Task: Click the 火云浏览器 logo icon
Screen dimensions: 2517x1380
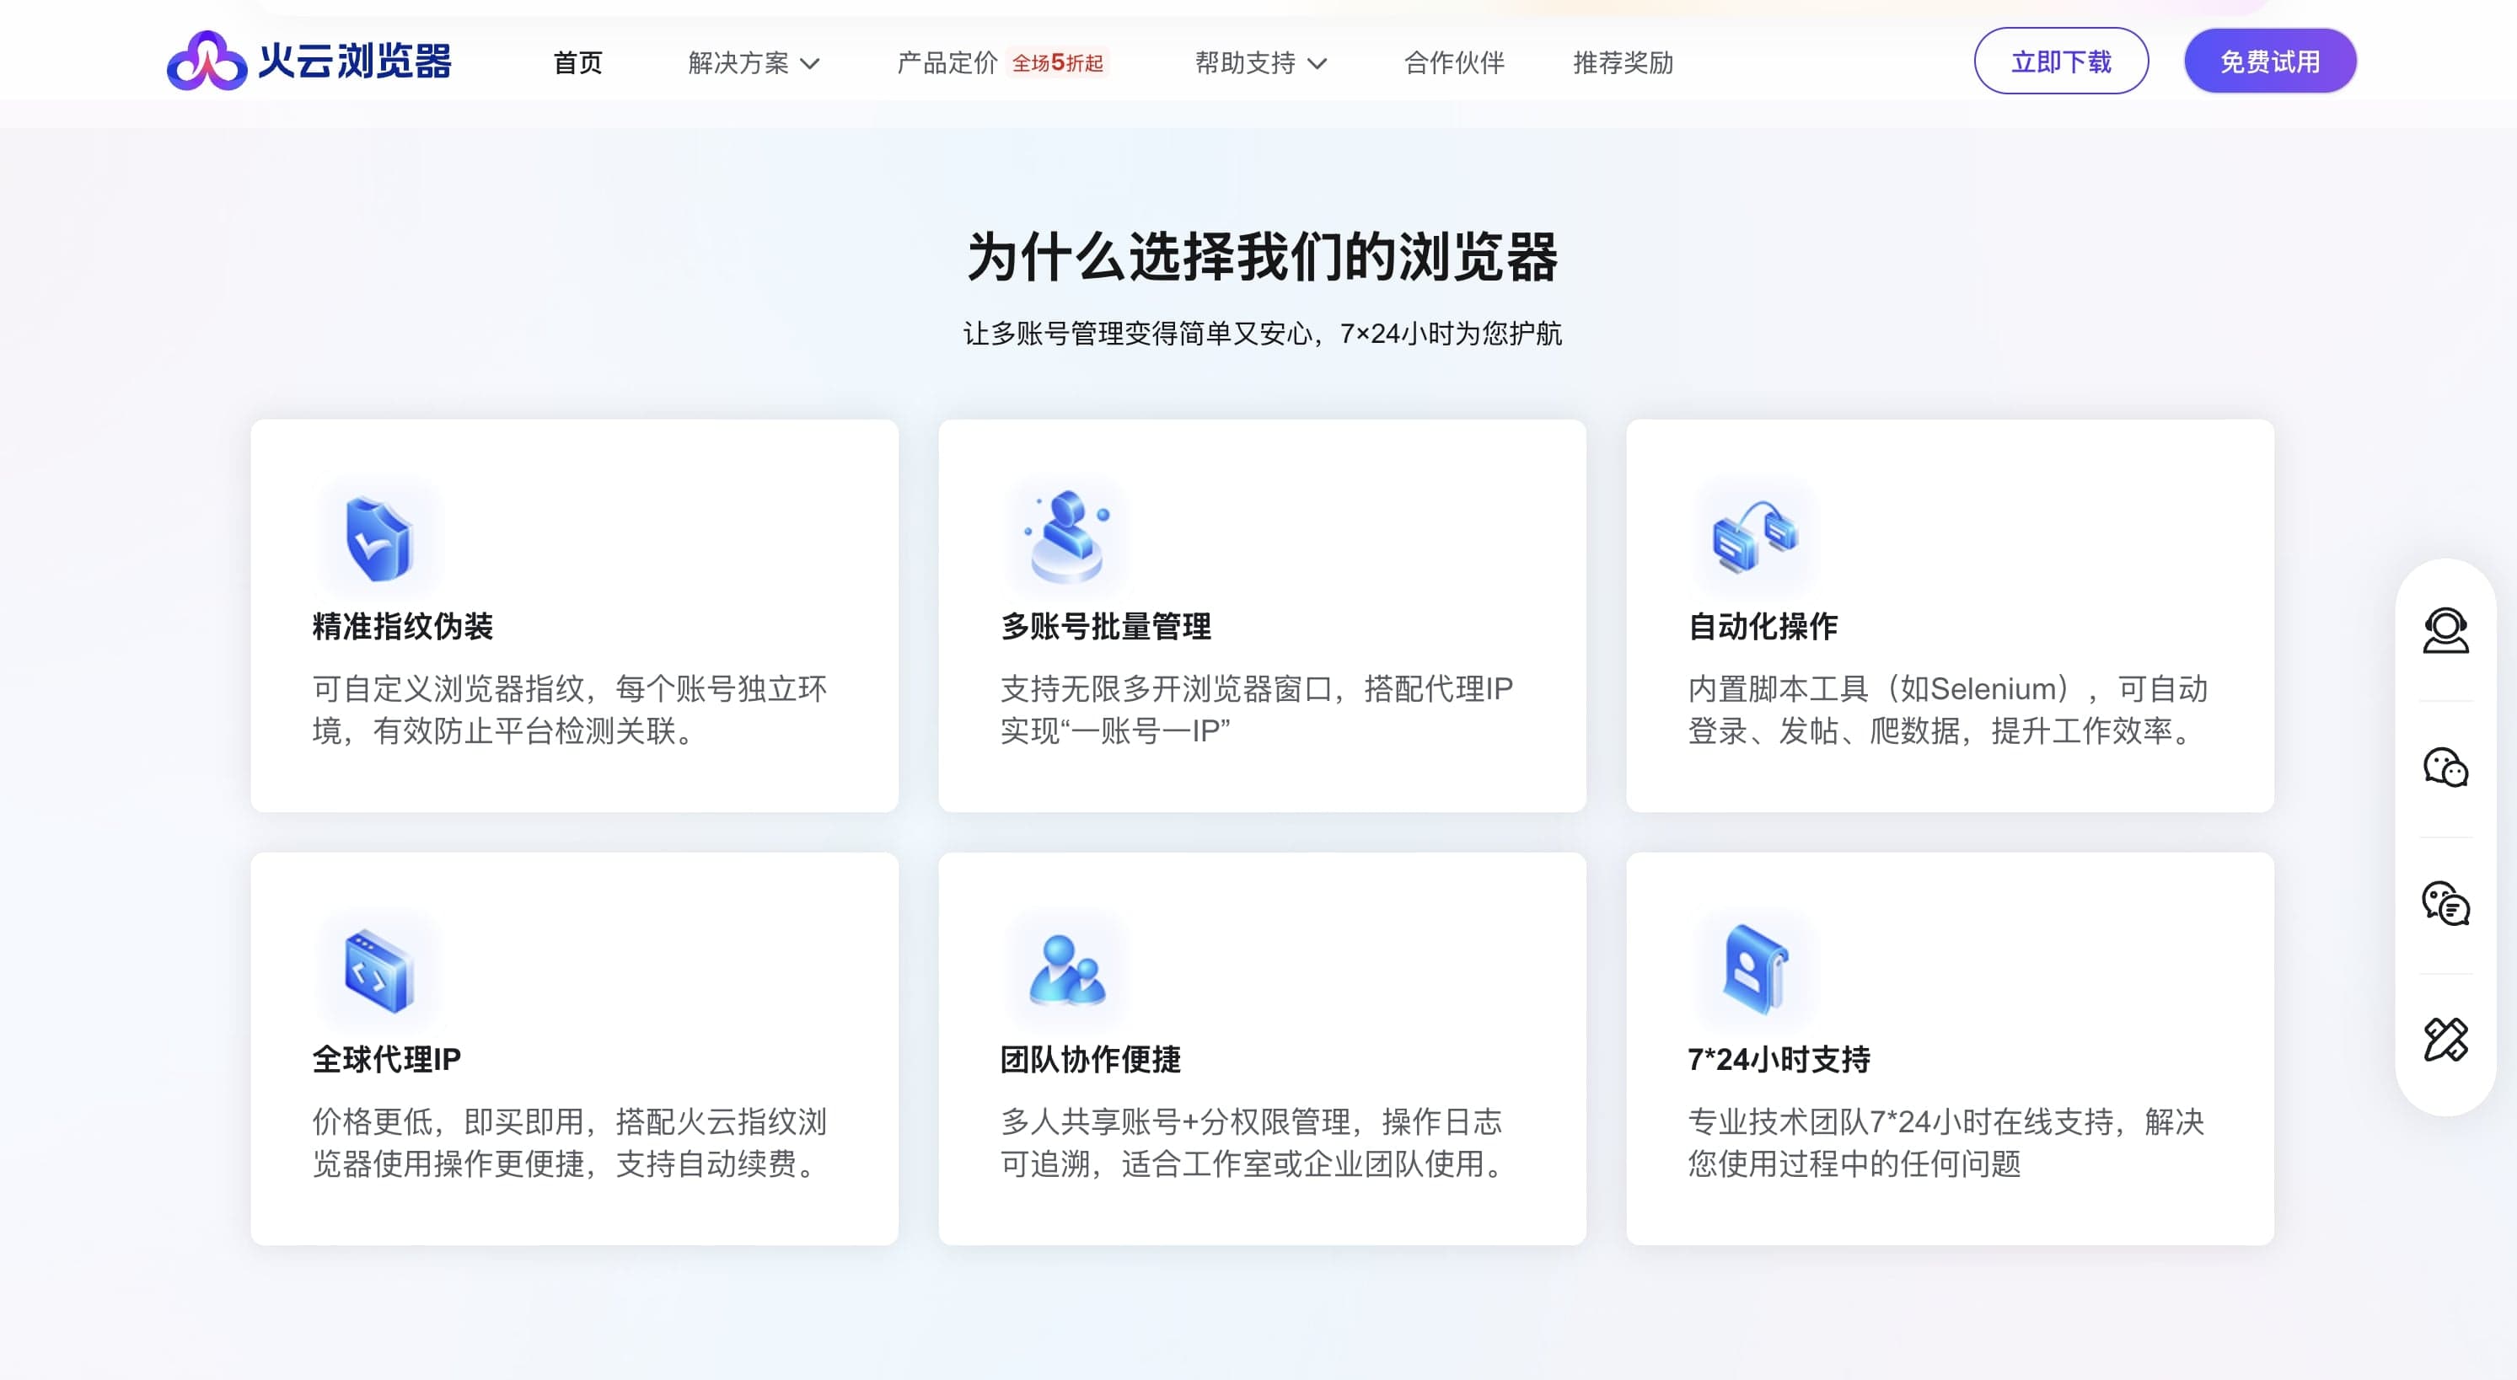Action: click(207, 62)
